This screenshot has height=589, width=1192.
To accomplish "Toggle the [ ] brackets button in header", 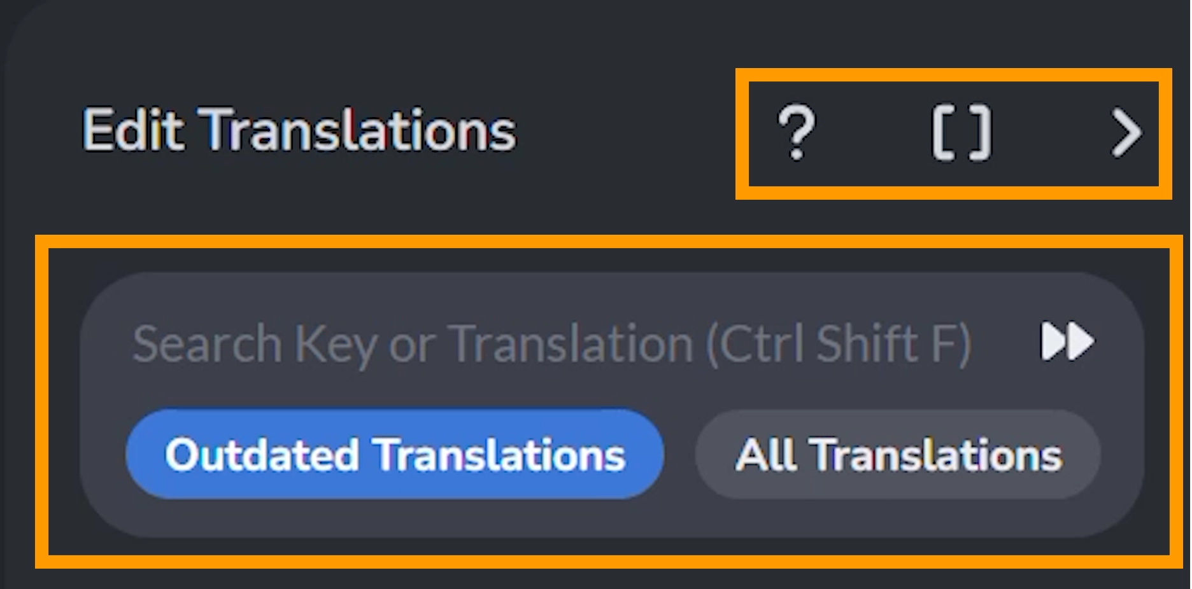I will click(x=961, y=132).
